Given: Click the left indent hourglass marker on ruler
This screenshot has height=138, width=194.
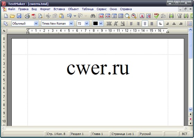Looking at the screenshot, I should point(28,31).
